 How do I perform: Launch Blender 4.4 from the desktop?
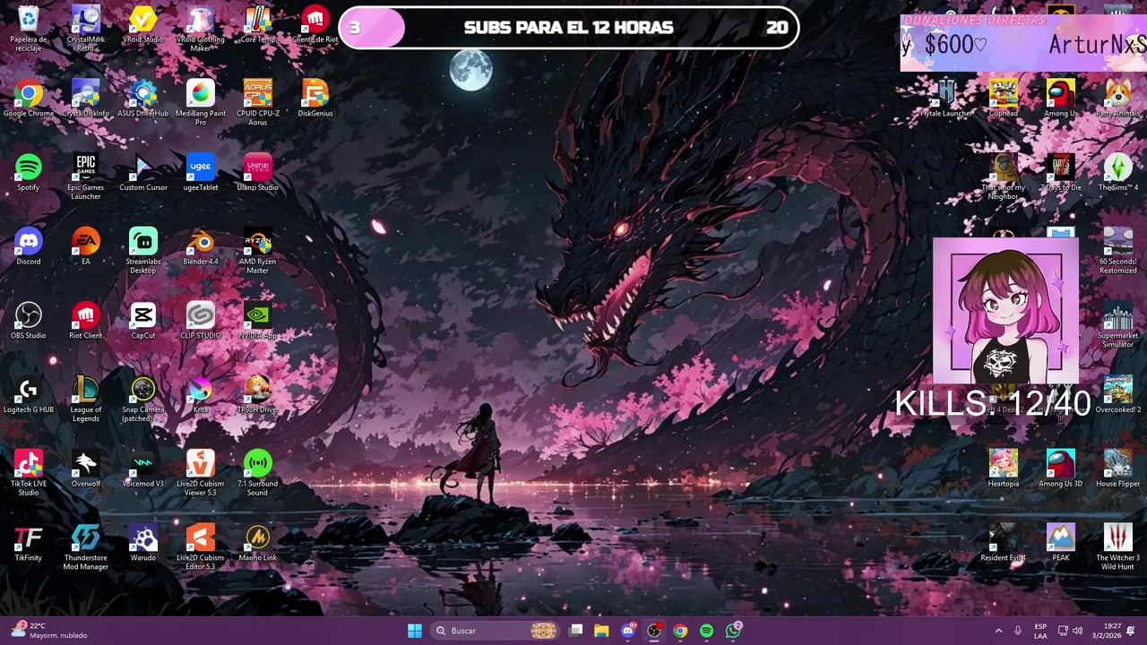click(x=201, y=242)
